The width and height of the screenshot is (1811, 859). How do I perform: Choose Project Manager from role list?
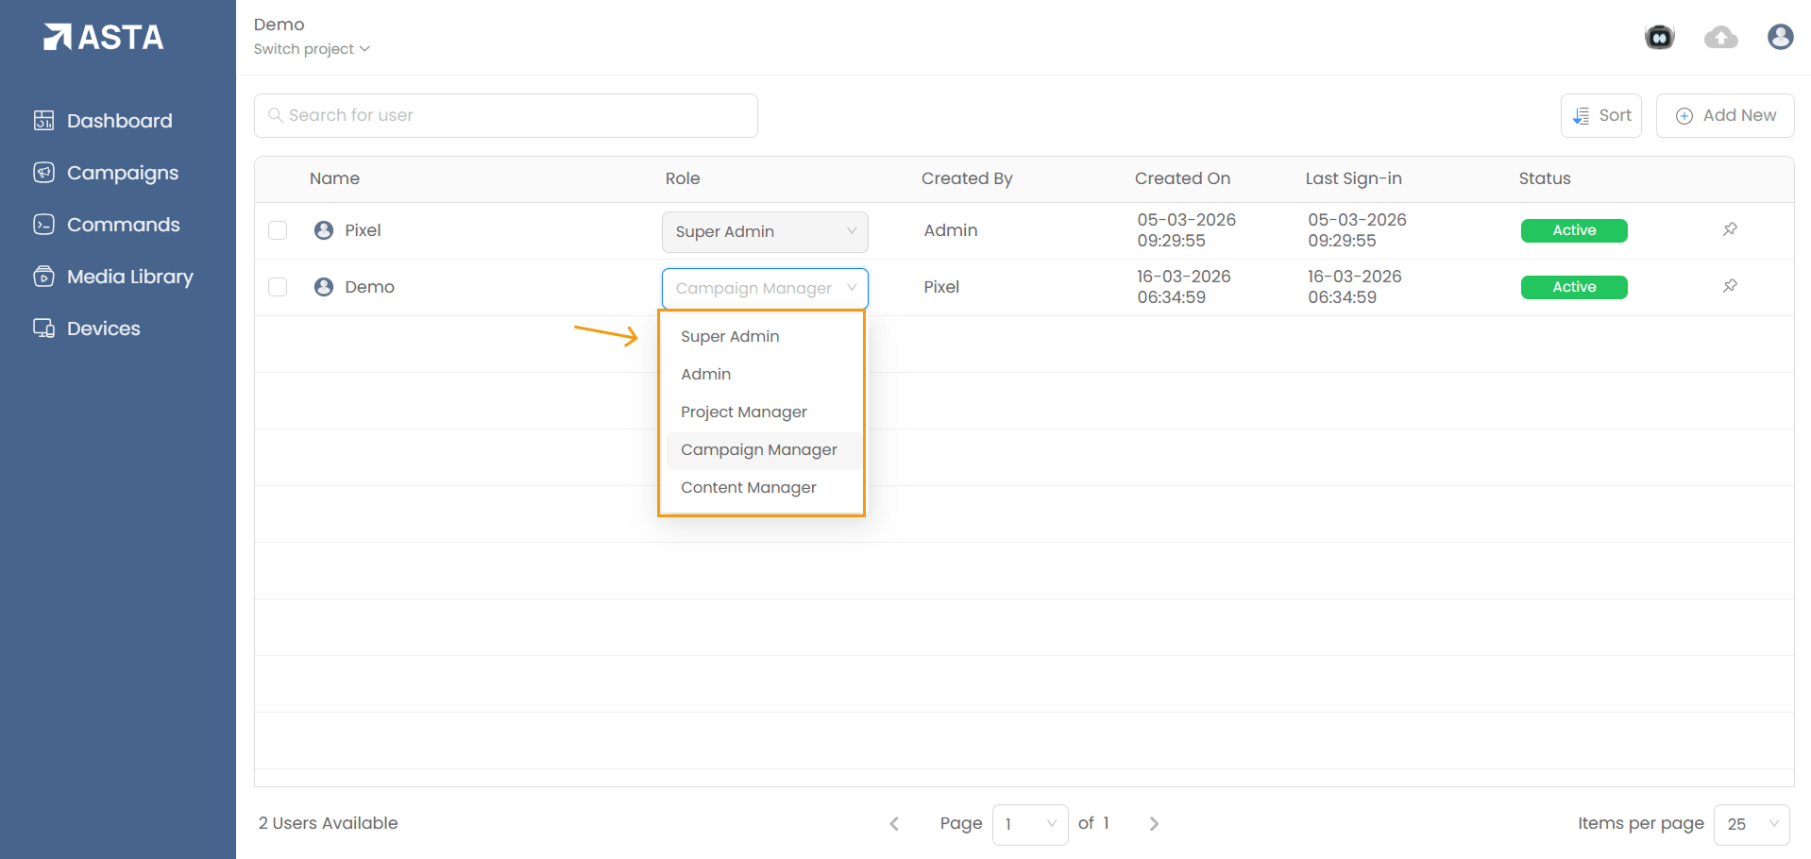(744, 413)
